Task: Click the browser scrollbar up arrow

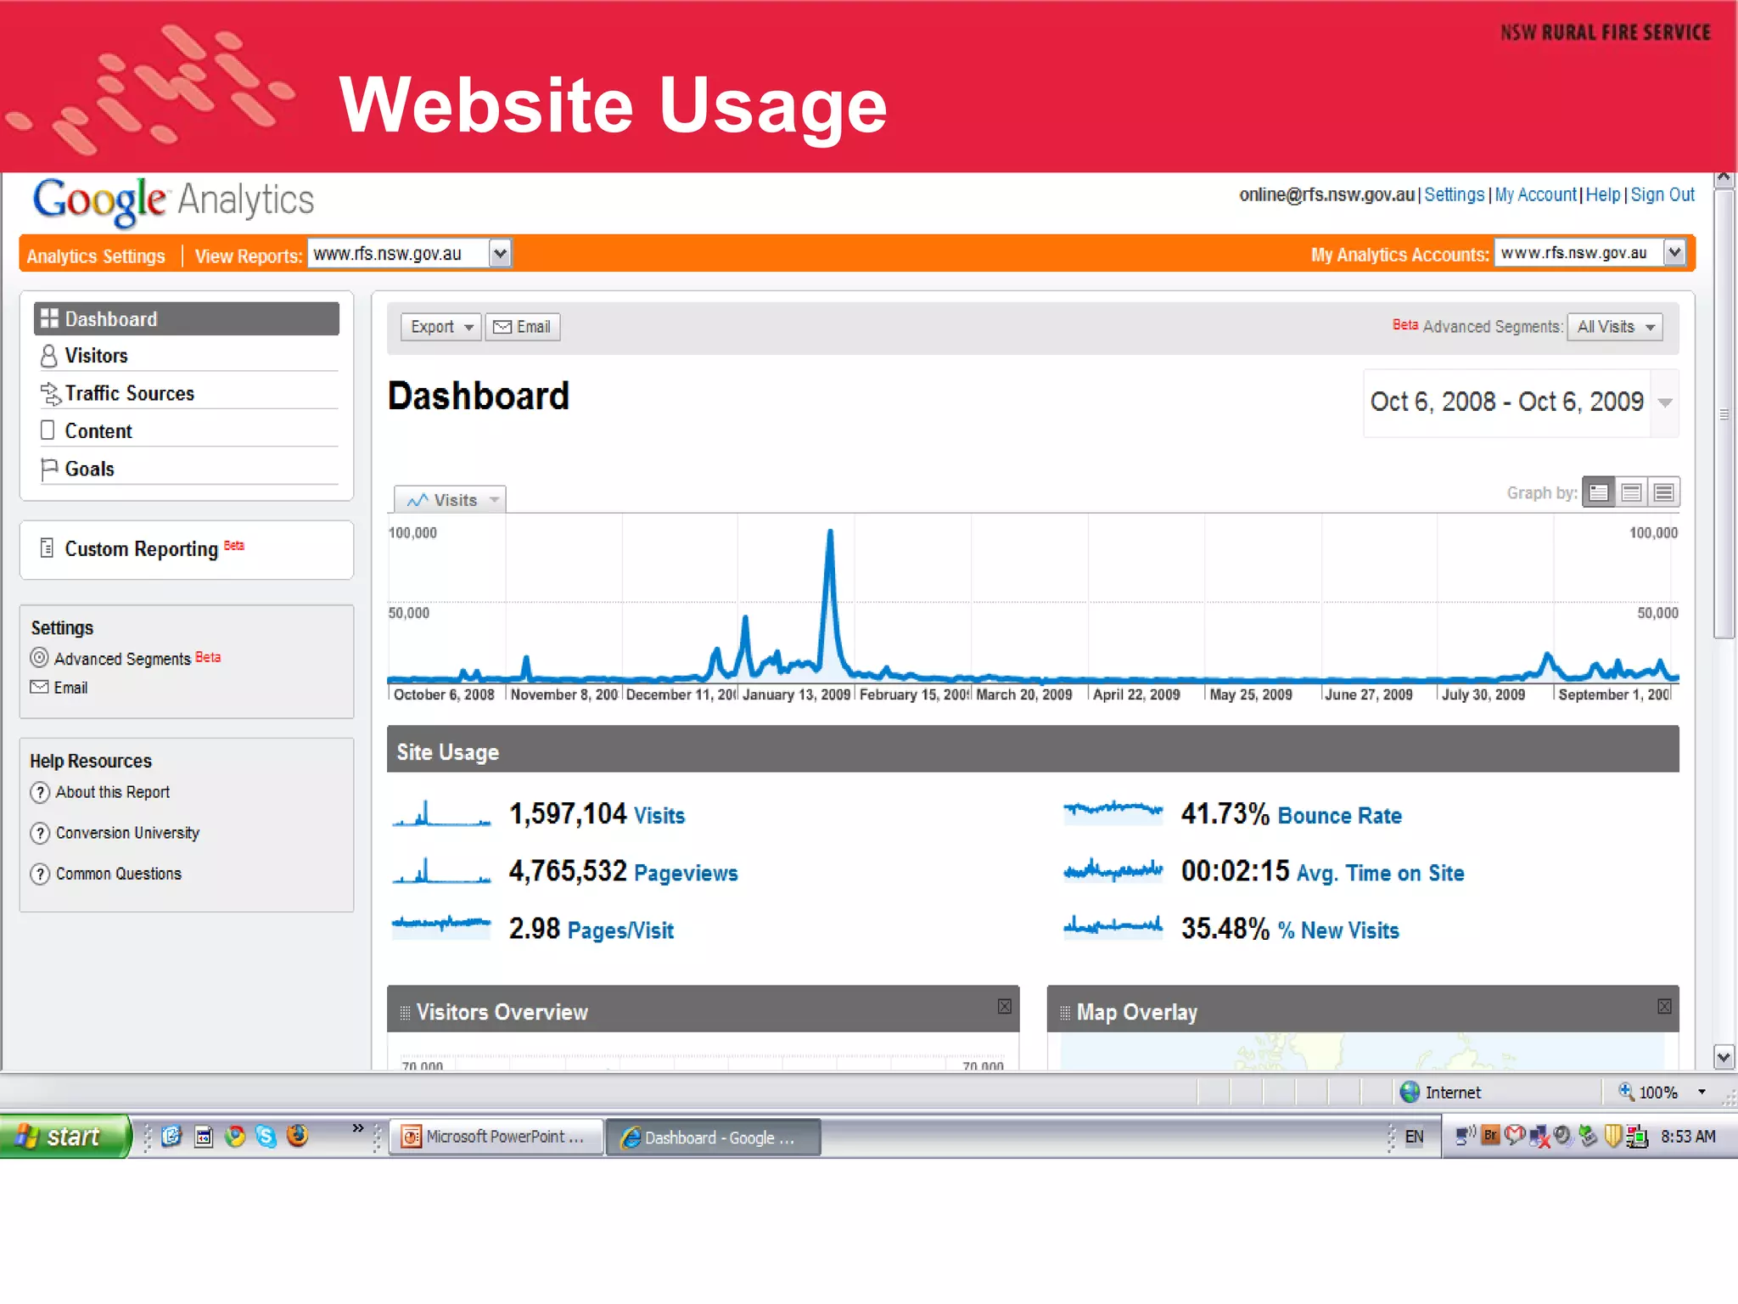Action: tap(1724, 179)
